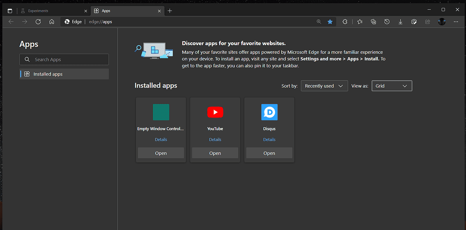
Task: Reload the page with the refresh icon
Action: (x=38, y=21)
